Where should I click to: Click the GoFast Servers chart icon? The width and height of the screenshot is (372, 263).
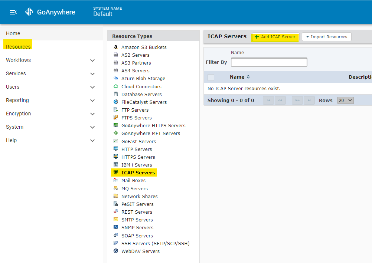(116, 141)
